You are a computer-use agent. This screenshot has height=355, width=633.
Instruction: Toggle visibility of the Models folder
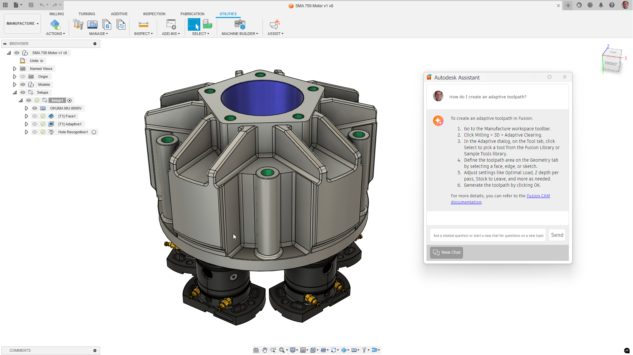(x=23, y=84)
